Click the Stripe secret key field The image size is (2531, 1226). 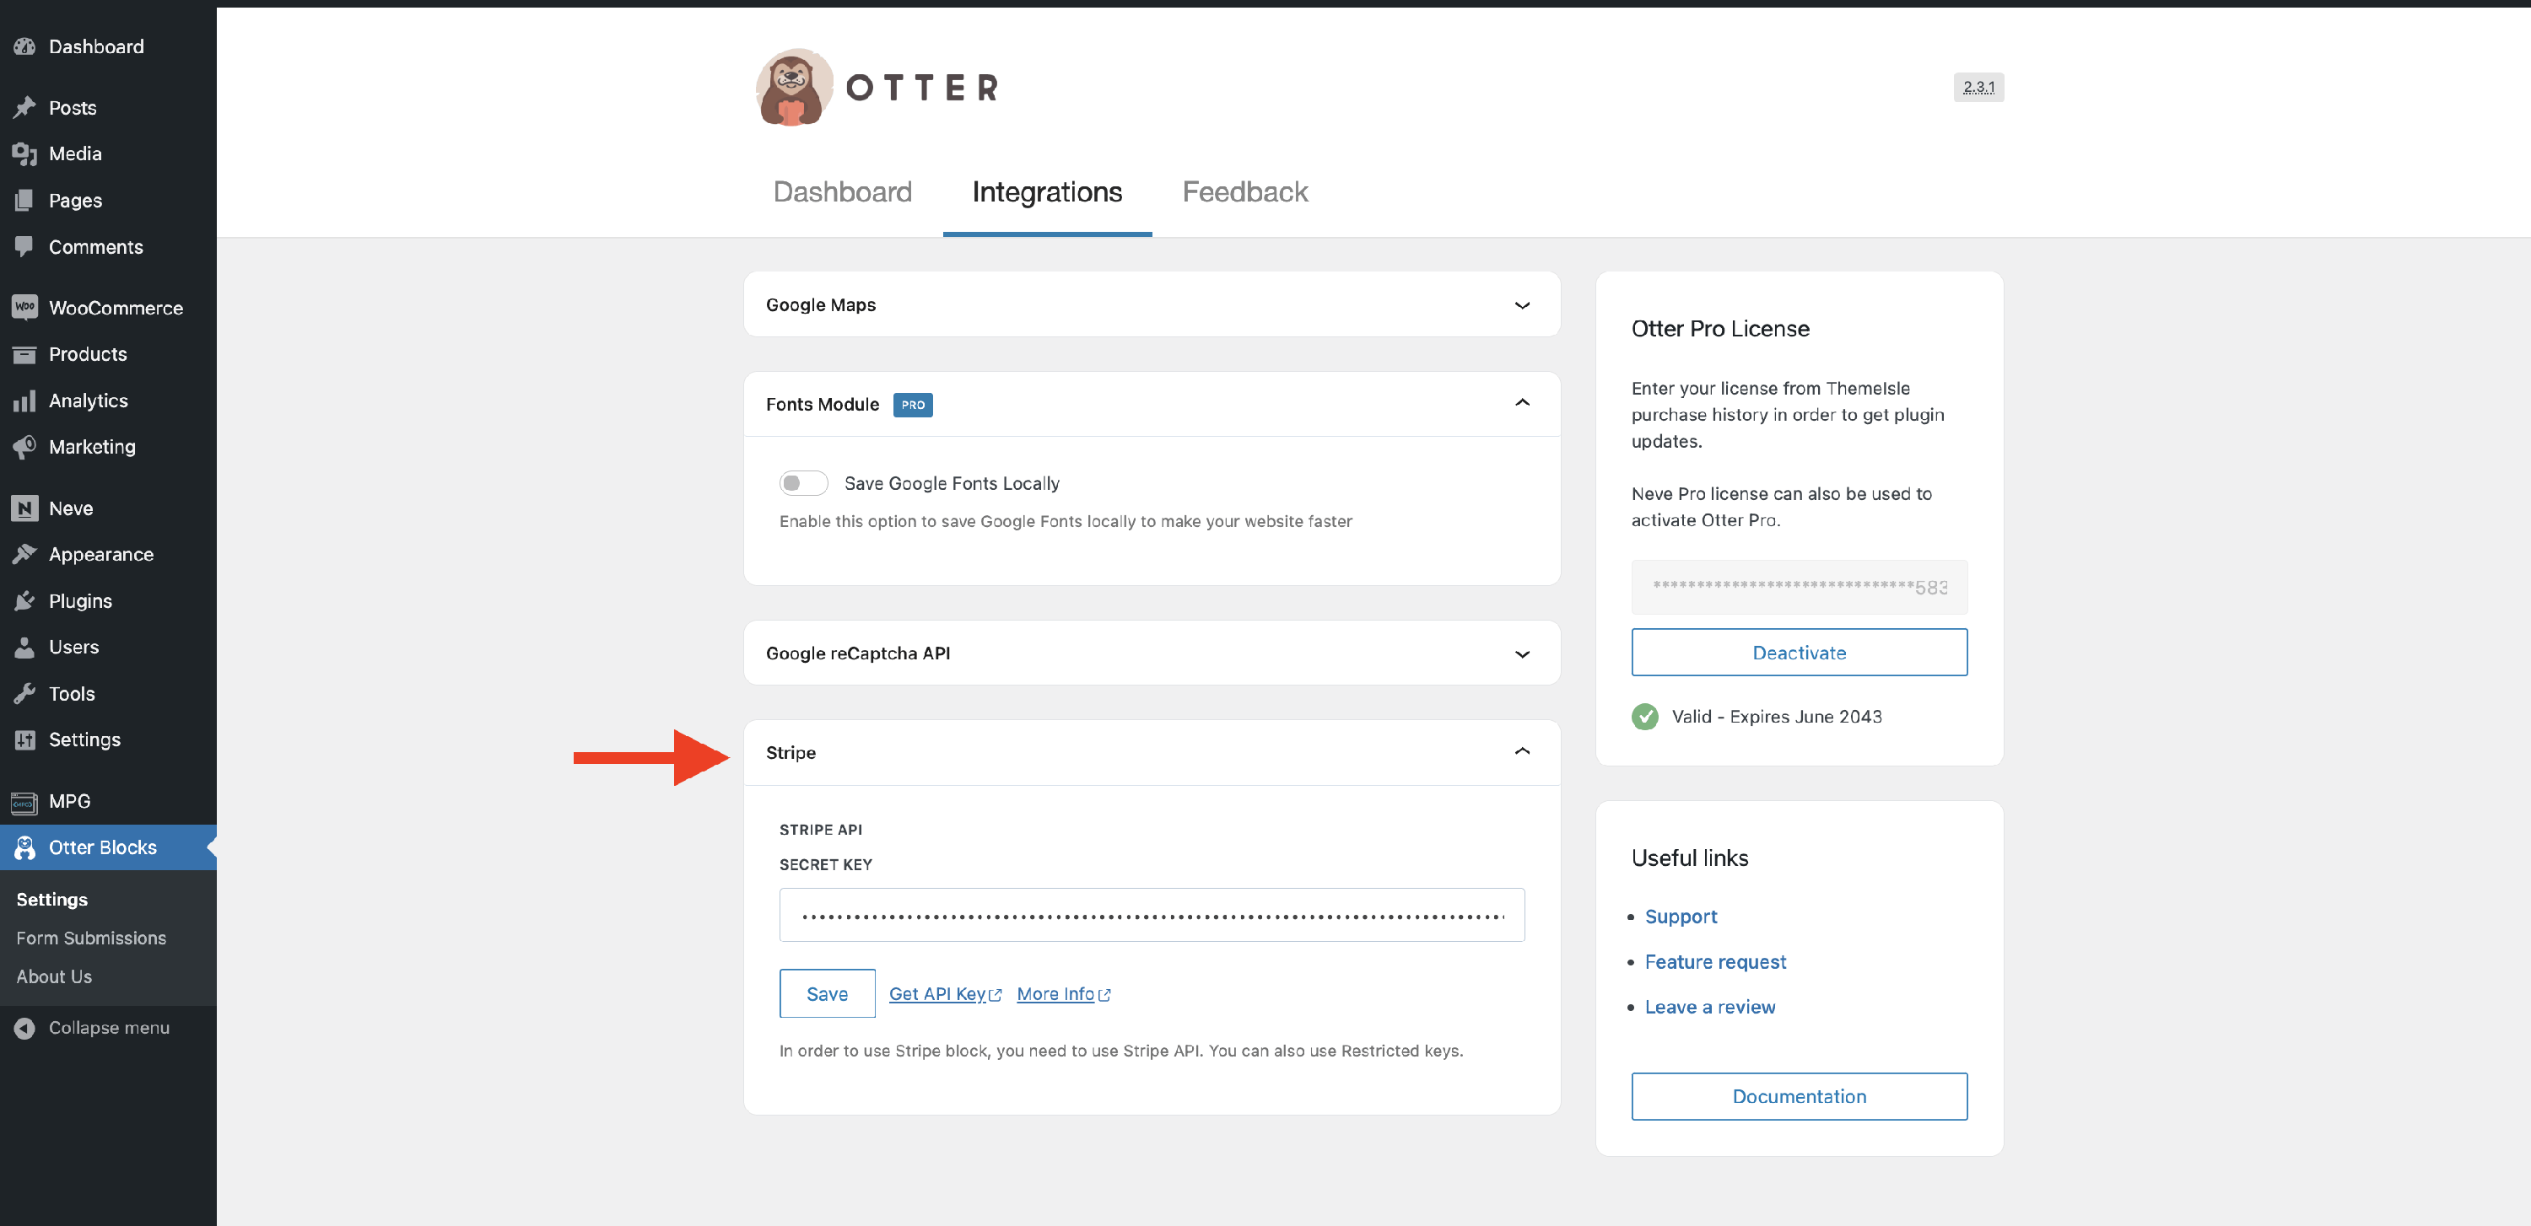1151,915
